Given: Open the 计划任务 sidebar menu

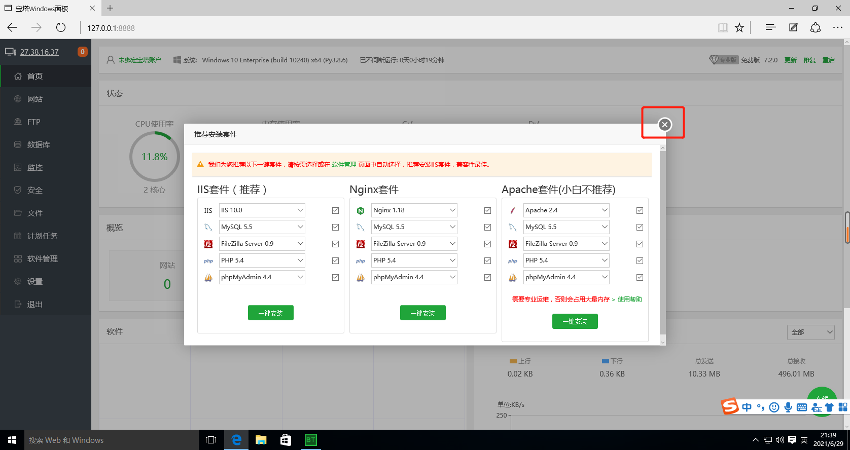Looking at the screenshot, I should click(x=46, y=236).
